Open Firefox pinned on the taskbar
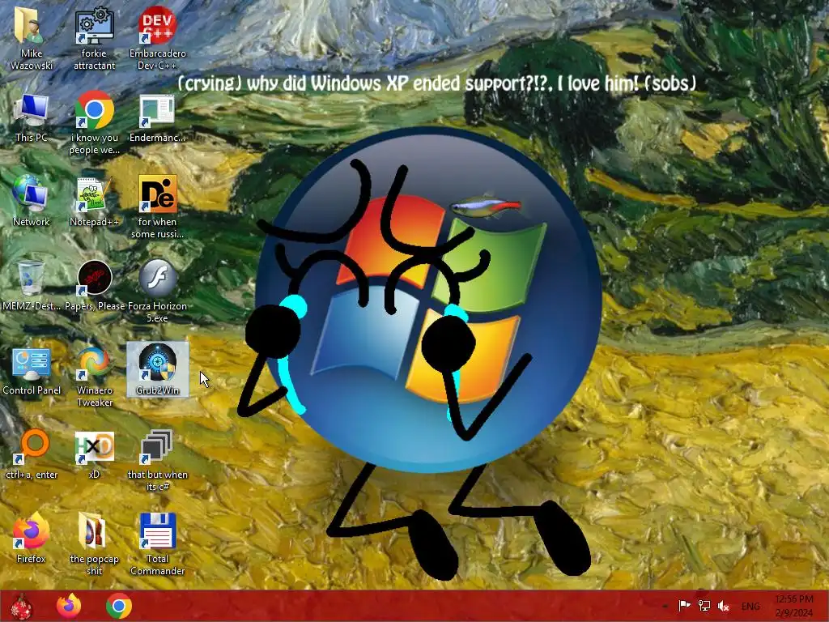 coord(69,606)
